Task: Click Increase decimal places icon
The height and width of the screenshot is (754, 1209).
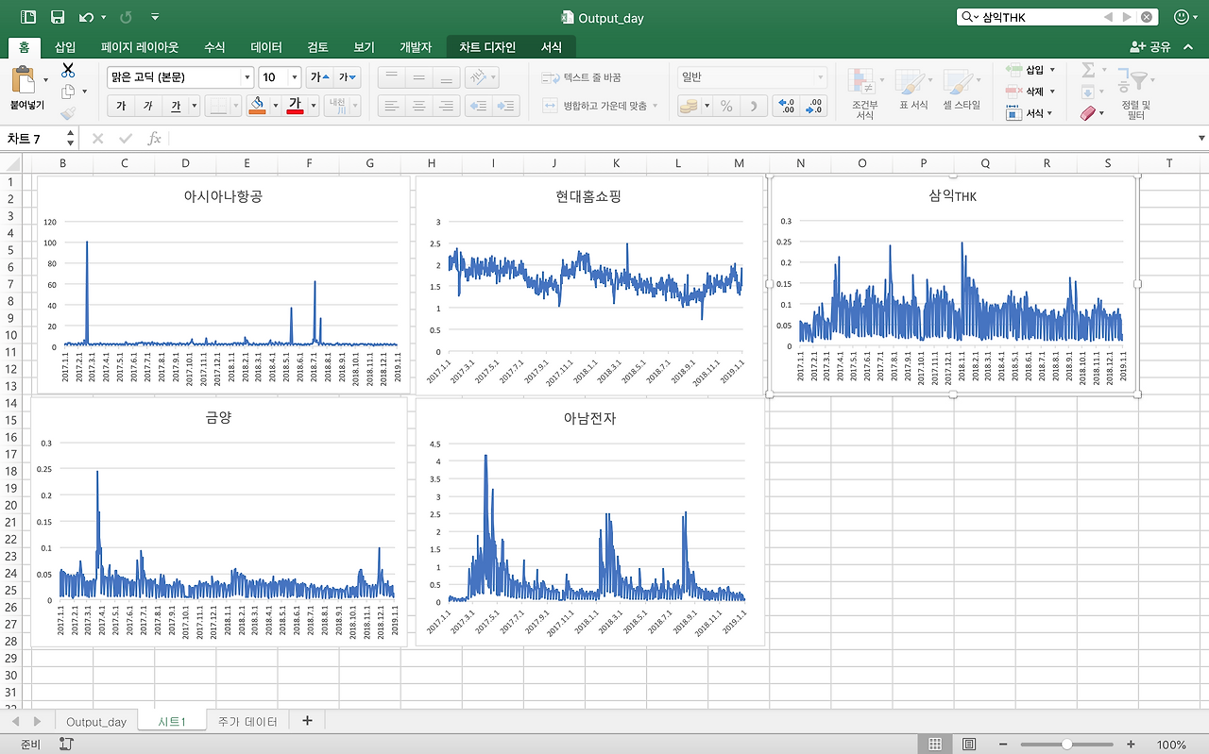Action: [x=786, y=106]
